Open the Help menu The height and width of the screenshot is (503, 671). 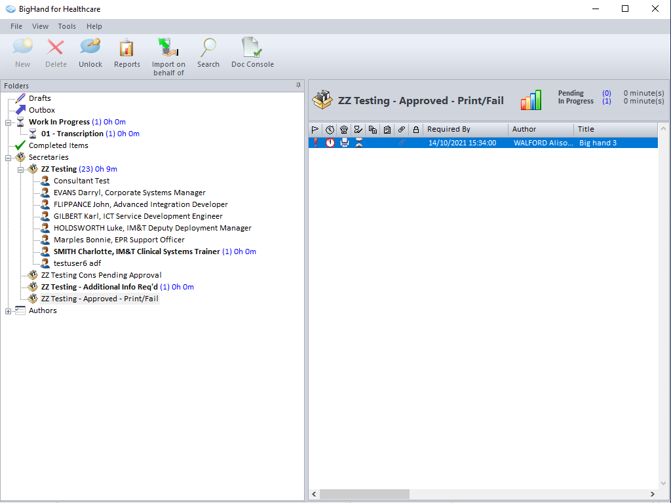click(94, 26)
